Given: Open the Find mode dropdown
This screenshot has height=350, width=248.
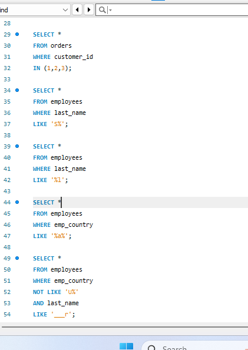Looking at the screenshot, I should pos(35,10).
